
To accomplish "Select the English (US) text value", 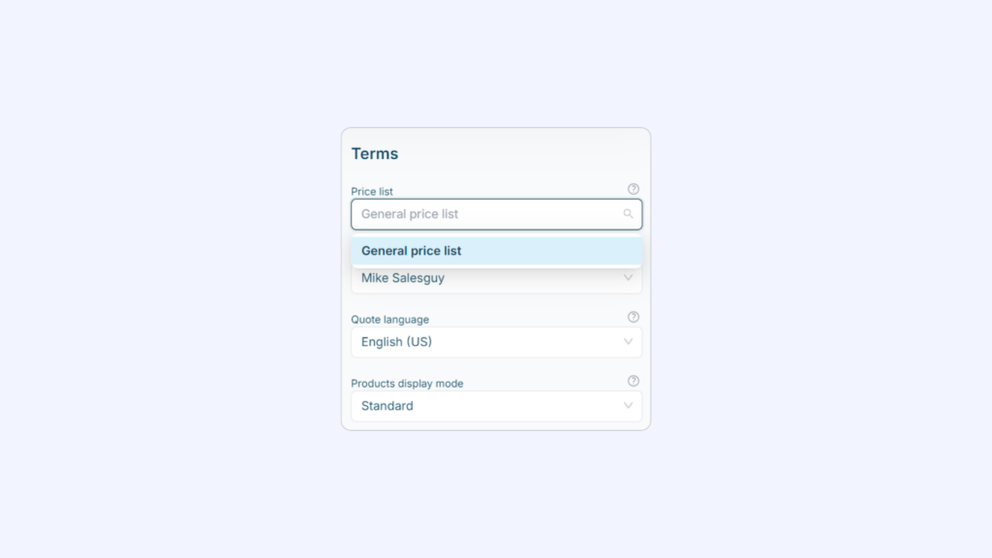I will 396,342.
